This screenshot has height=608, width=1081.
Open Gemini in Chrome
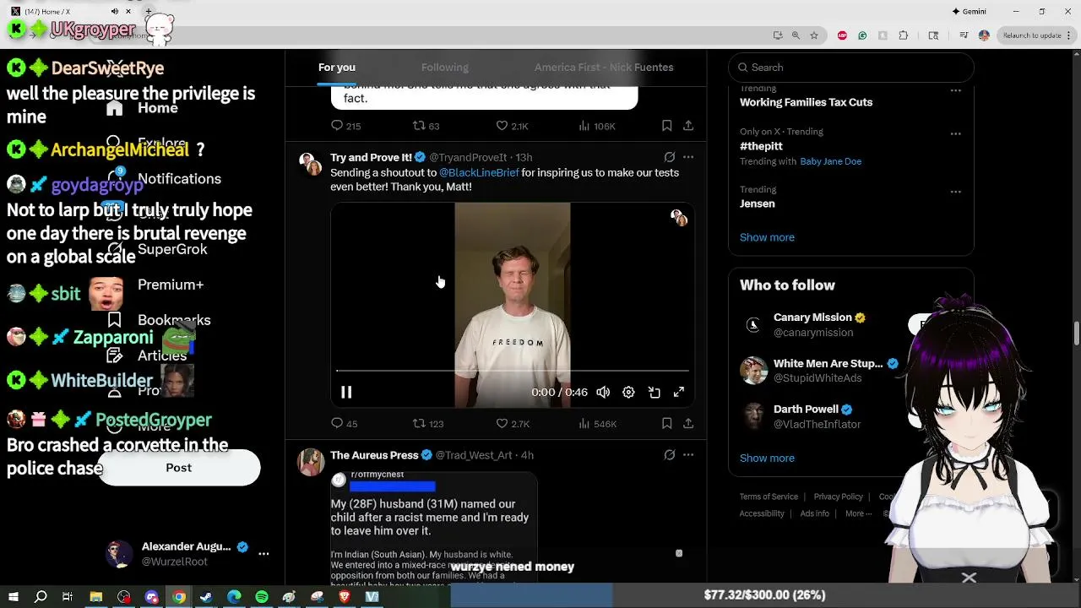969,11
